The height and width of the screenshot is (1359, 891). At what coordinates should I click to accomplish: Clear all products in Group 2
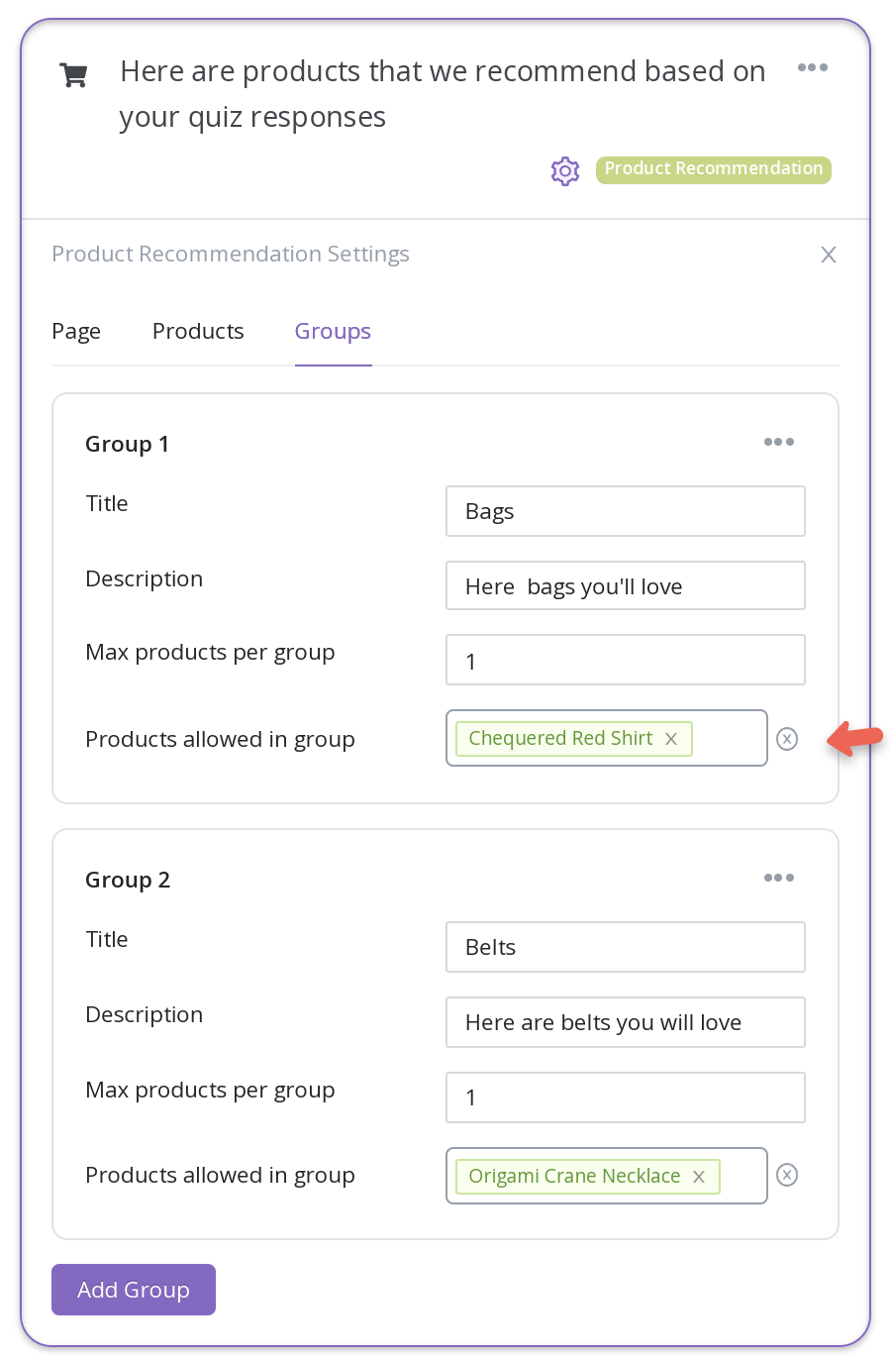pos(787,1175)
